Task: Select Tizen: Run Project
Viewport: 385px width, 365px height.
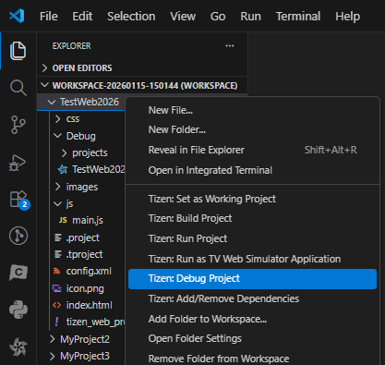Action: [x=252, y=238]
